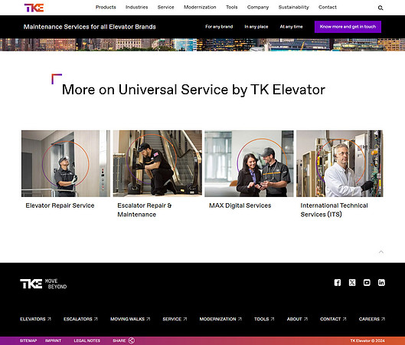Follow ABOUT footer link
The width and height of the screenshot is (405, 345).
coord(297,319)
